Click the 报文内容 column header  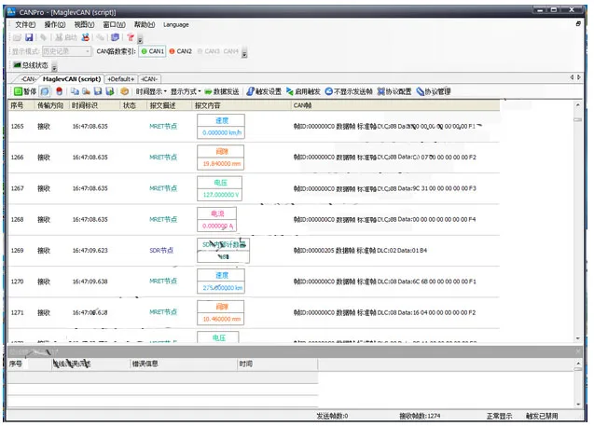242,105
